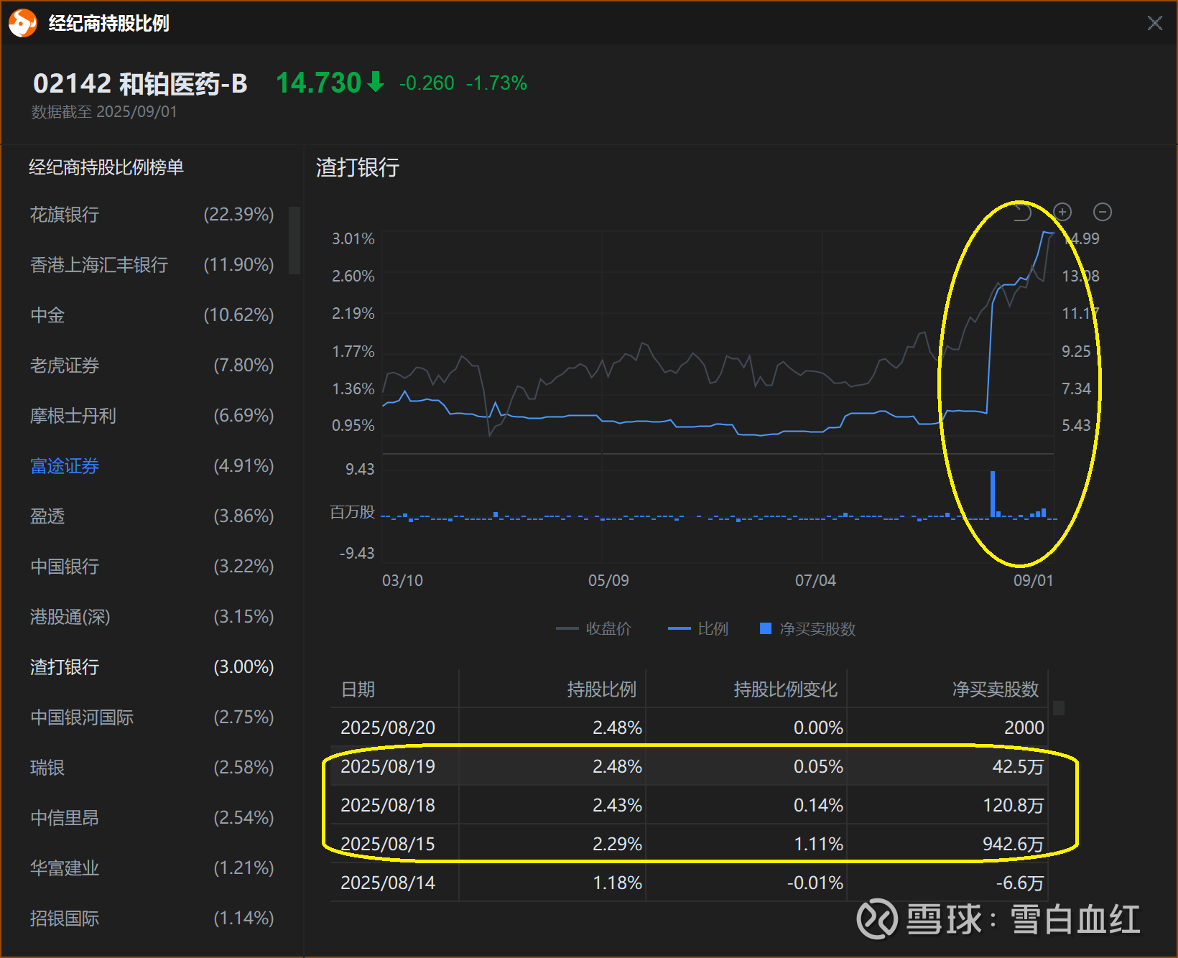Zoom in the chart with plus icon
Viewport: 1178px width, 958px height.
[x=1062, y=212]
